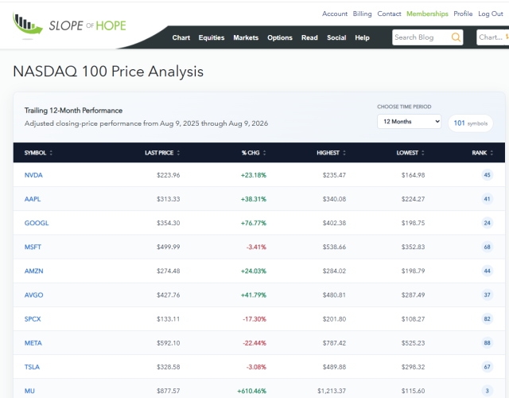This screenshot has height=398, width=509.
Task: Click the Log Out link
Action: click(490, 14)
